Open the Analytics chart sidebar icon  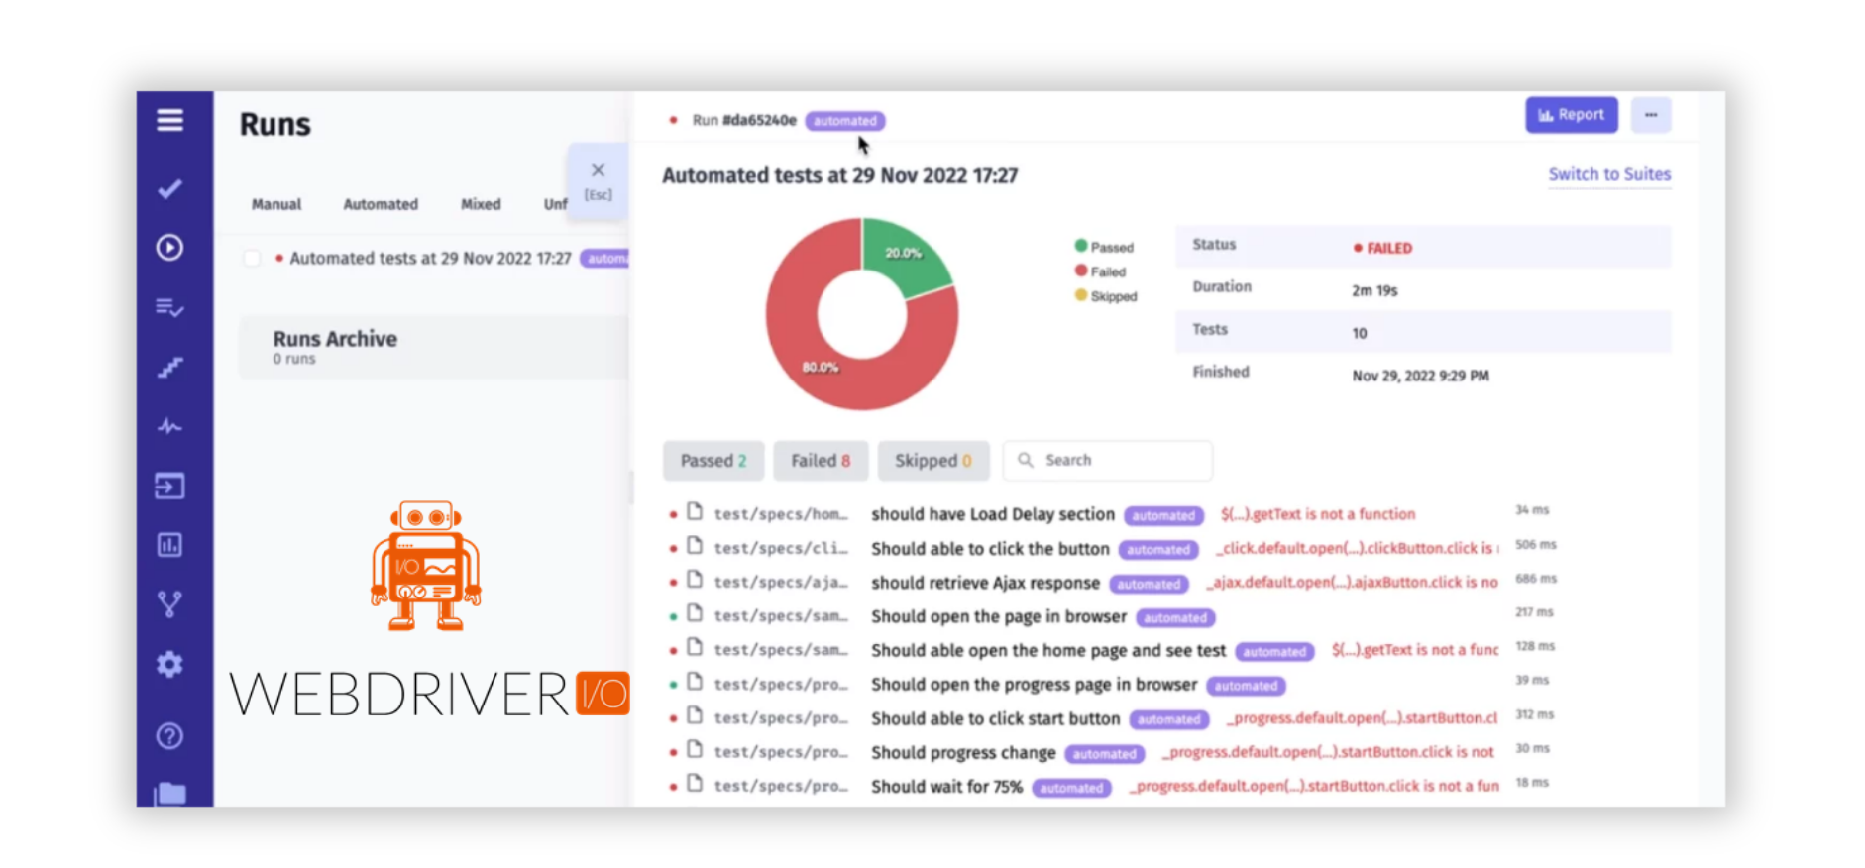pyautogui.click(x=169, y=545)
